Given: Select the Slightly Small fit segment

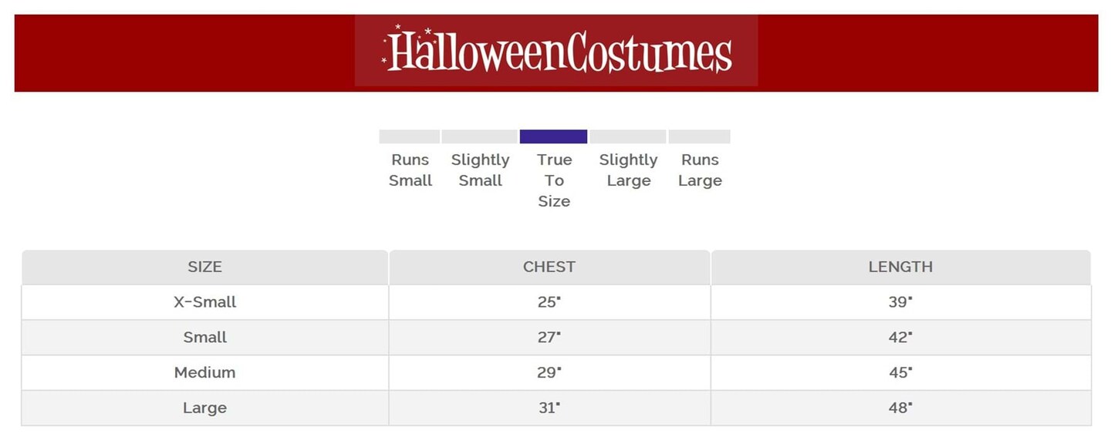Looking at the screenshot, I should pos(479,136).
